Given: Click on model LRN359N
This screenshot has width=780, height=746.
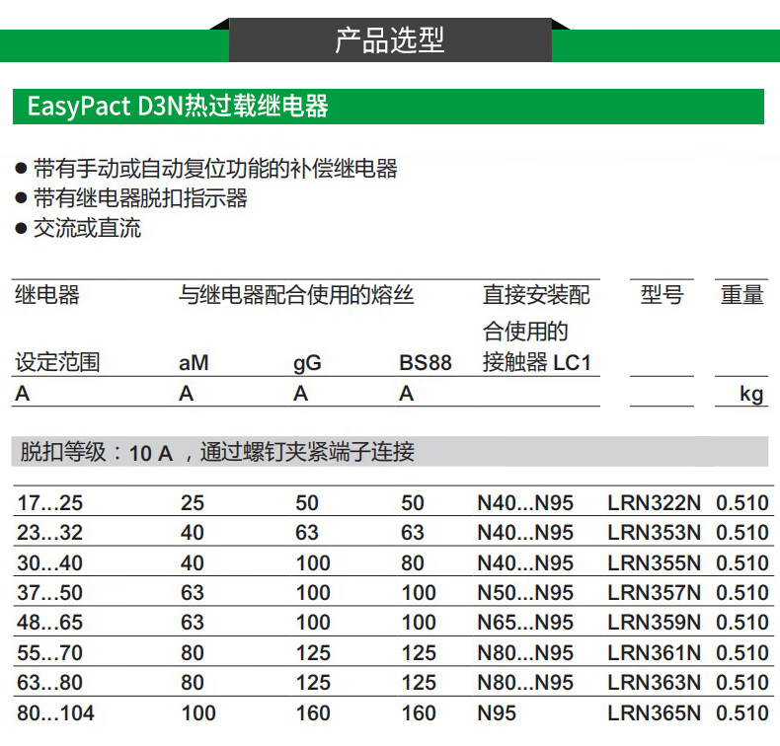Looking at the screenshot, I should pyautogui.click(x=654, y=623).
